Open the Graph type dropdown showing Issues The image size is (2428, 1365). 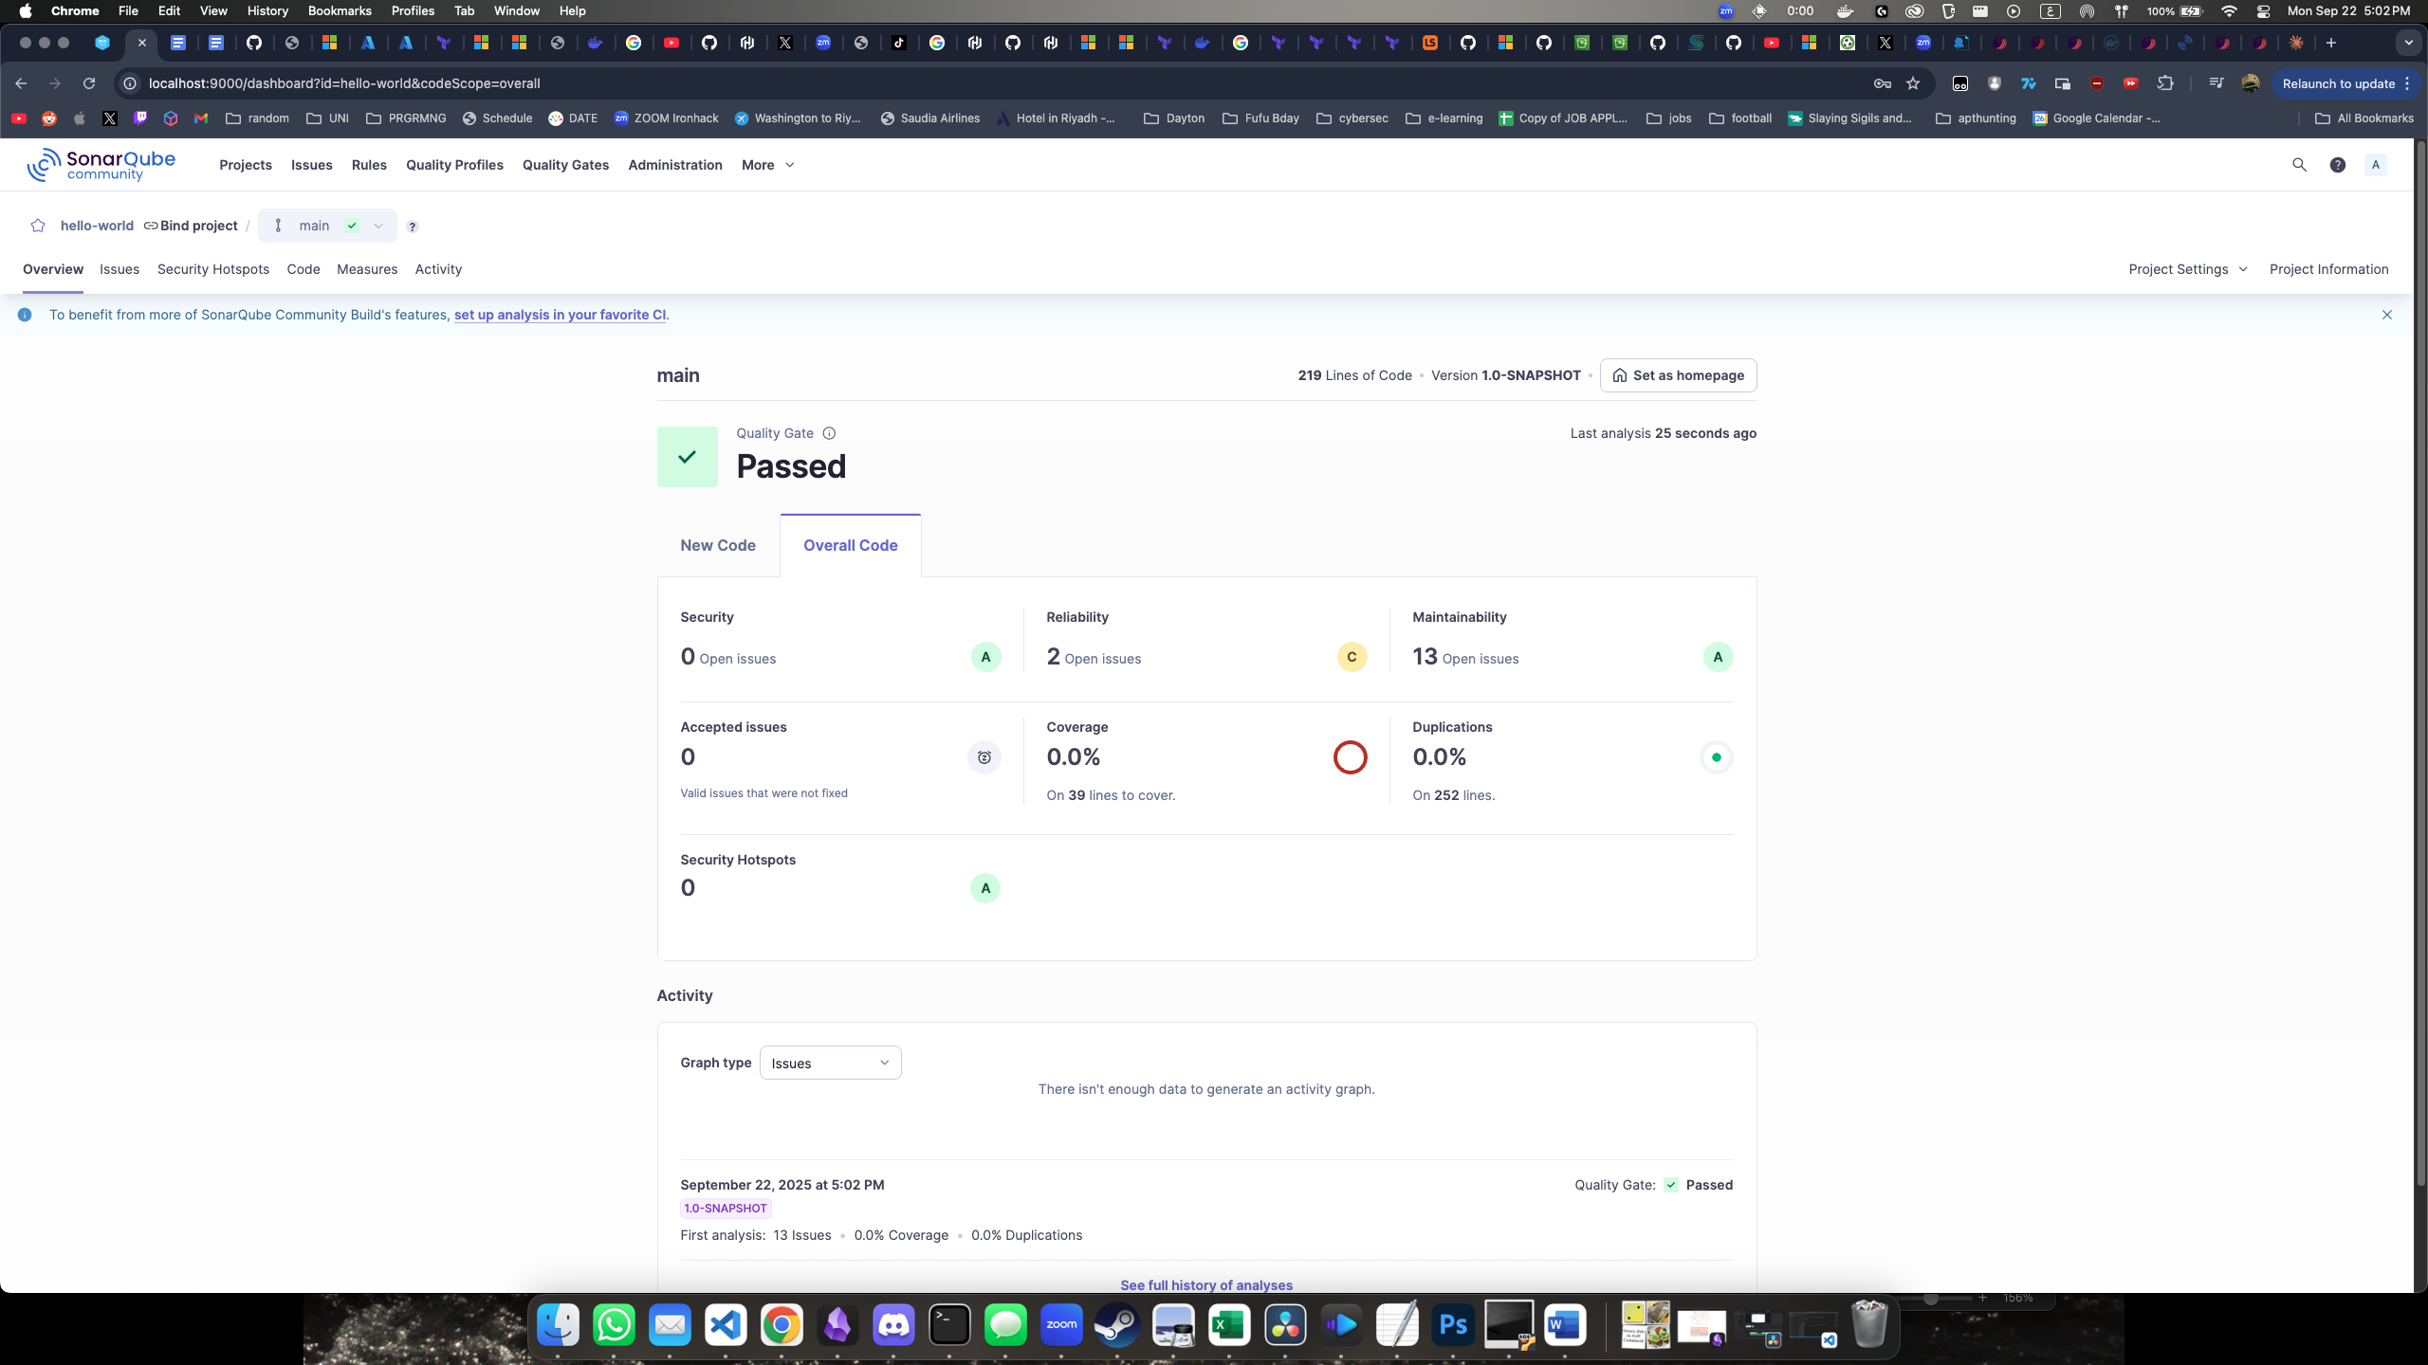pos(829,1063)
